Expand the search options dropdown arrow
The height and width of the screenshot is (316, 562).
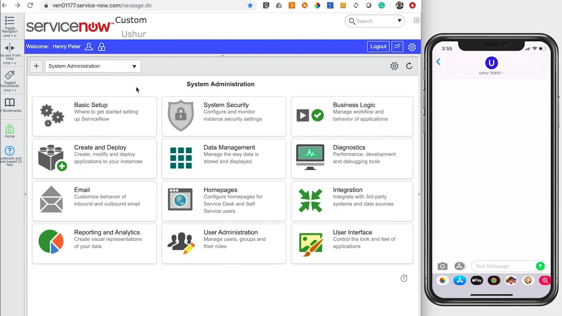click(x=399, y=21)
